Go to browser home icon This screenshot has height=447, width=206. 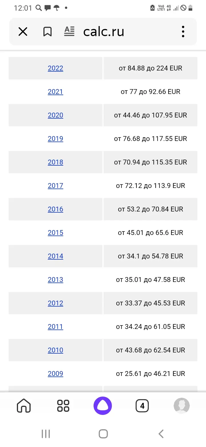pyautogui.click(x=24, y=406)
